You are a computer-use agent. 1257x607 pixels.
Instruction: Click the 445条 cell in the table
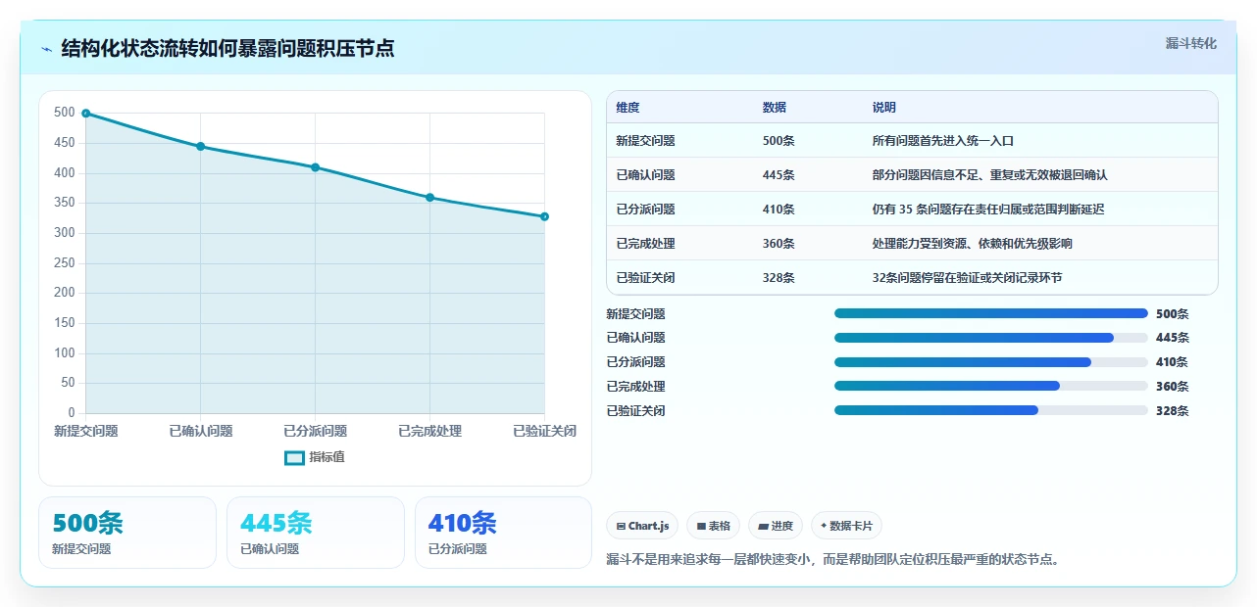coord(779,175)
